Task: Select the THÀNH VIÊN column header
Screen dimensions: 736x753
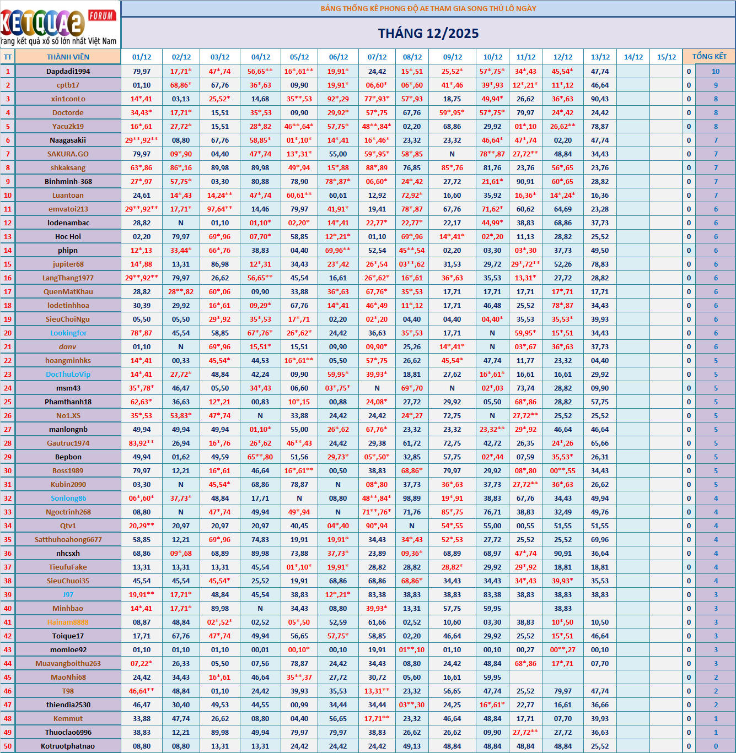Action: (x=68, y=57)
